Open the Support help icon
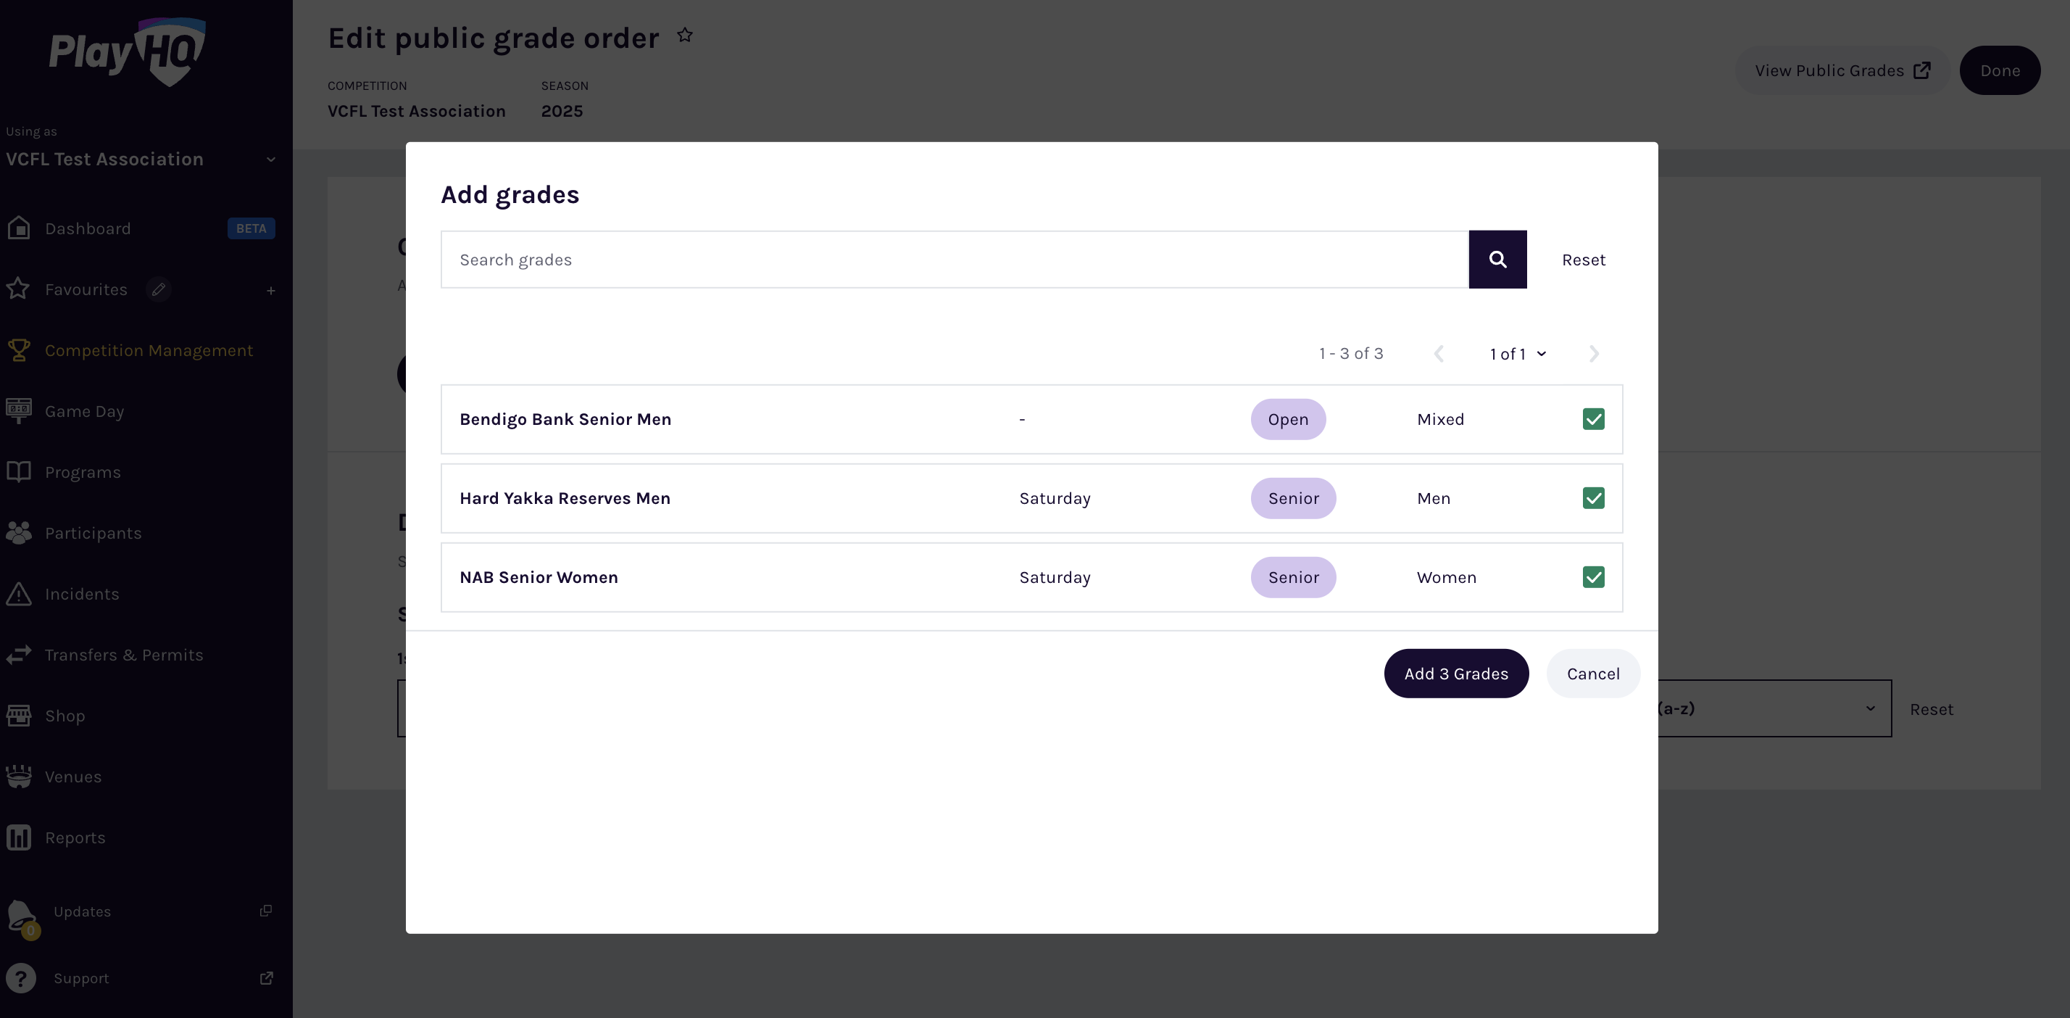Screen dimensions: 2070x1018 click(x=21, y=979)
